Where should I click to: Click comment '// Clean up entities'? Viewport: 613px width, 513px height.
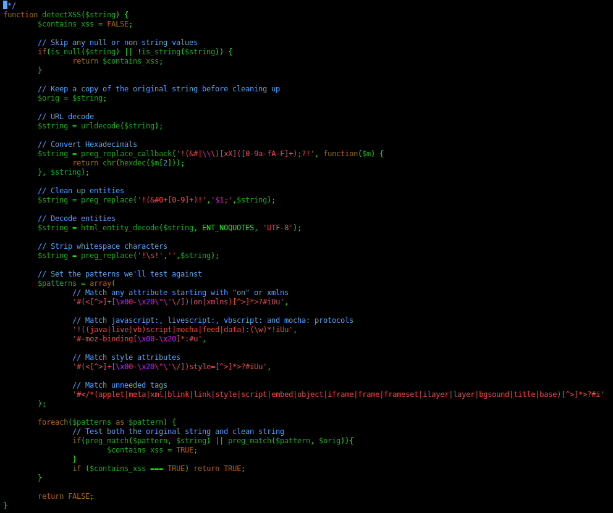[81, 191]
